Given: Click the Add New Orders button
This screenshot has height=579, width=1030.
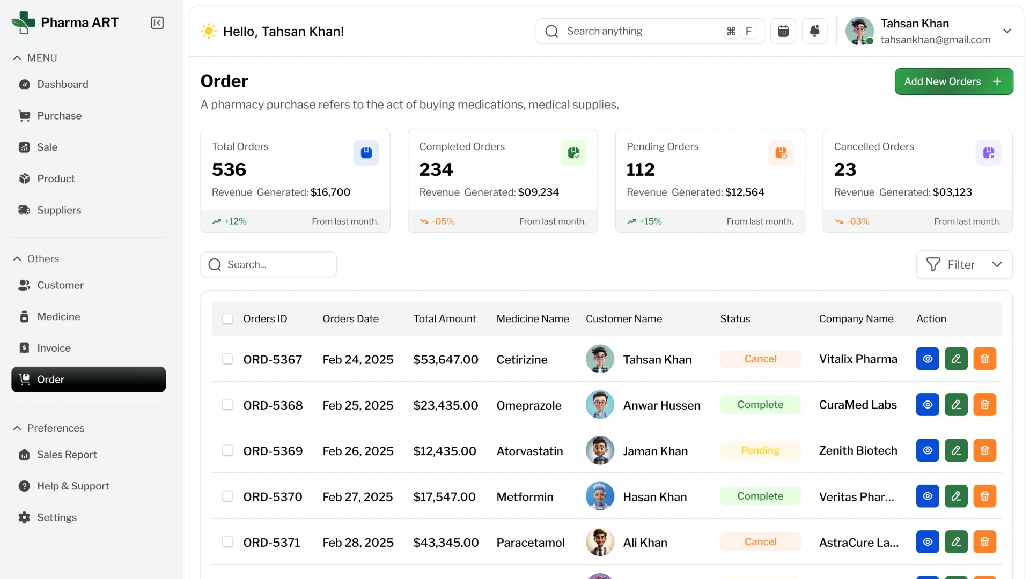Looking at the screenshot, I should tap(953, 81).
